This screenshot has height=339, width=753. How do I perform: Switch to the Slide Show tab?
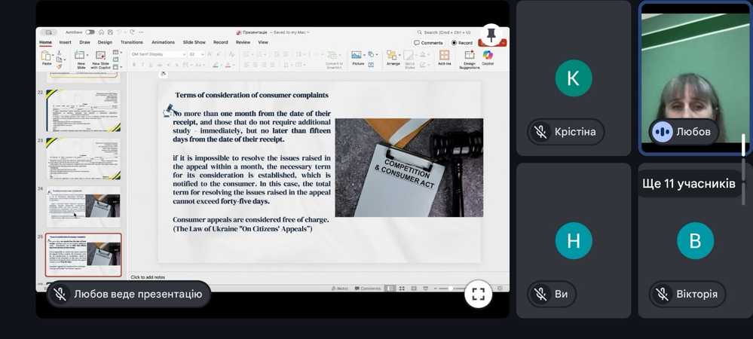(194, 42)
